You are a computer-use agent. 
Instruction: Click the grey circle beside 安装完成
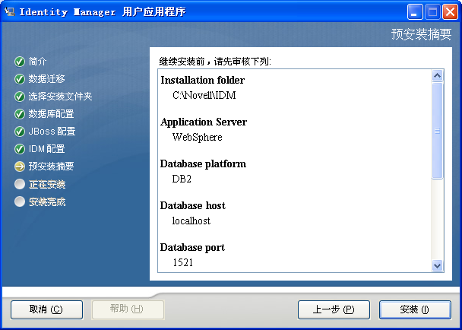point(20,201)
